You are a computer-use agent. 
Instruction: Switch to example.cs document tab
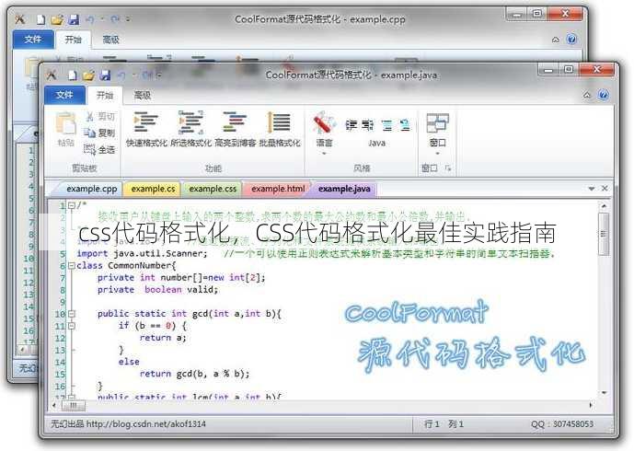(x=154, y=189)
